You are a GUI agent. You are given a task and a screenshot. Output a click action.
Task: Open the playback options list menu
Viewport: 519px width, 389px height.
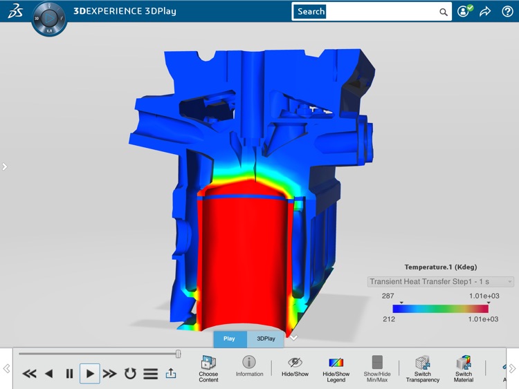coord(150,374)
